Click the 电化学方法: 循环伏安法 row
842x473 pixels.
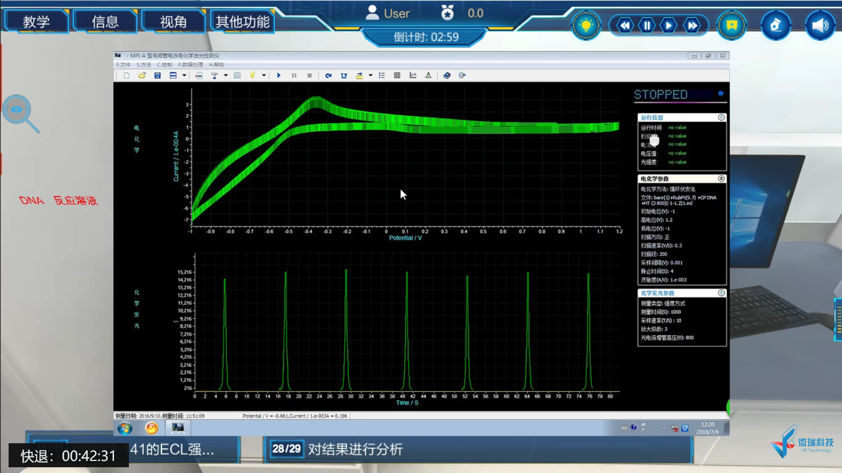[668, 189]
